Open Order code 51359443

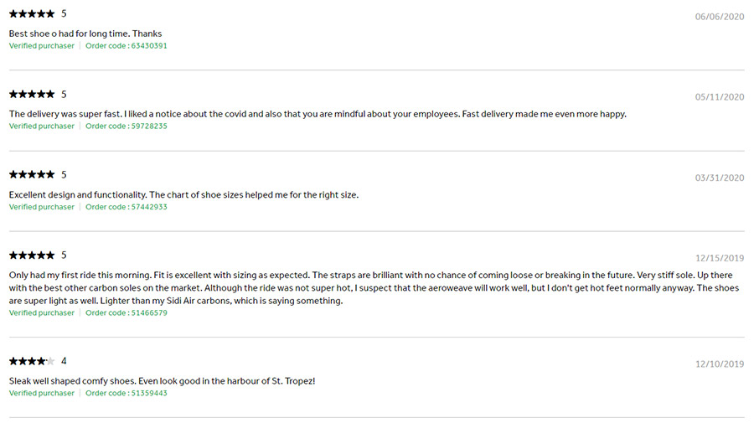127,393
